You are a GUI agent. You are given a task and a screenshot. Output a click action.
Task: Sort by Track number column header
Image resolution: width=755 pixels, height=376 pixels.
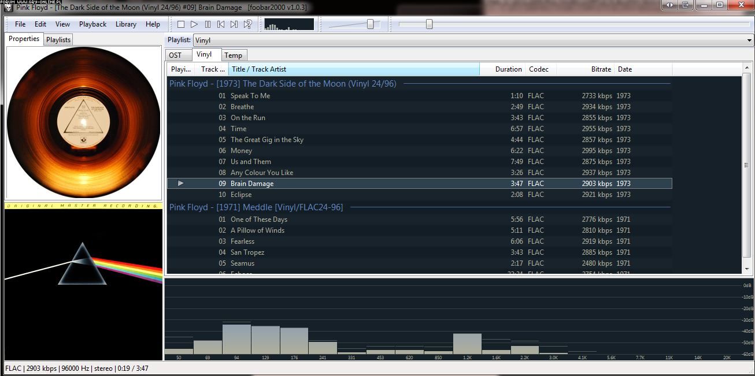212,69
